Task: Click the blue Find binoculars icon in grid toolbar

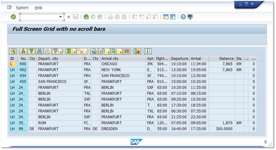Action: click(40, 51)
